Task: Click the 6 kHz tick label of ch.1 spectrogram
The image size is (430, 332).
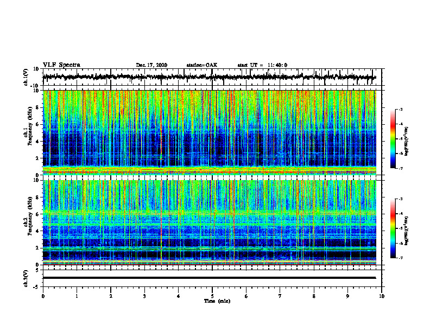Action: (39, 124)
